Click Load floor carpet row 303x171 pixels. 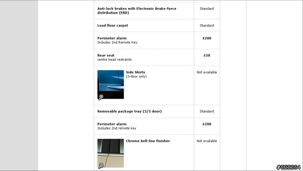click(157, 26)
